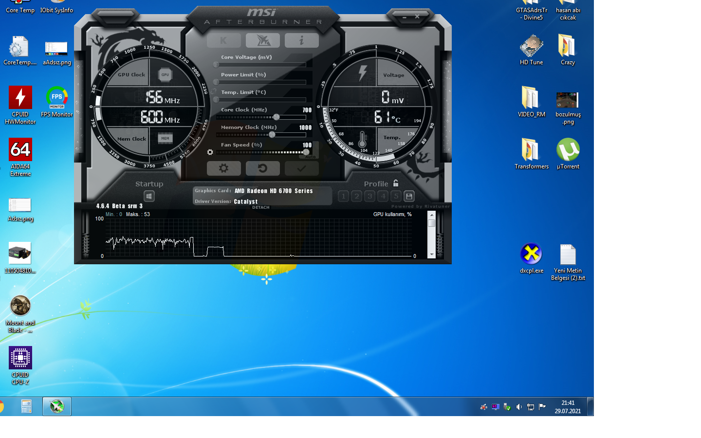The width and height of the screenshot is (701, 438).
Task: Open the information (i) panel
Action: (x=302, y=40)
